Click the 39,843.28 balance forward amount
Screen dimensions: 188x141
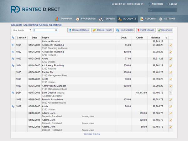(158, 41)
